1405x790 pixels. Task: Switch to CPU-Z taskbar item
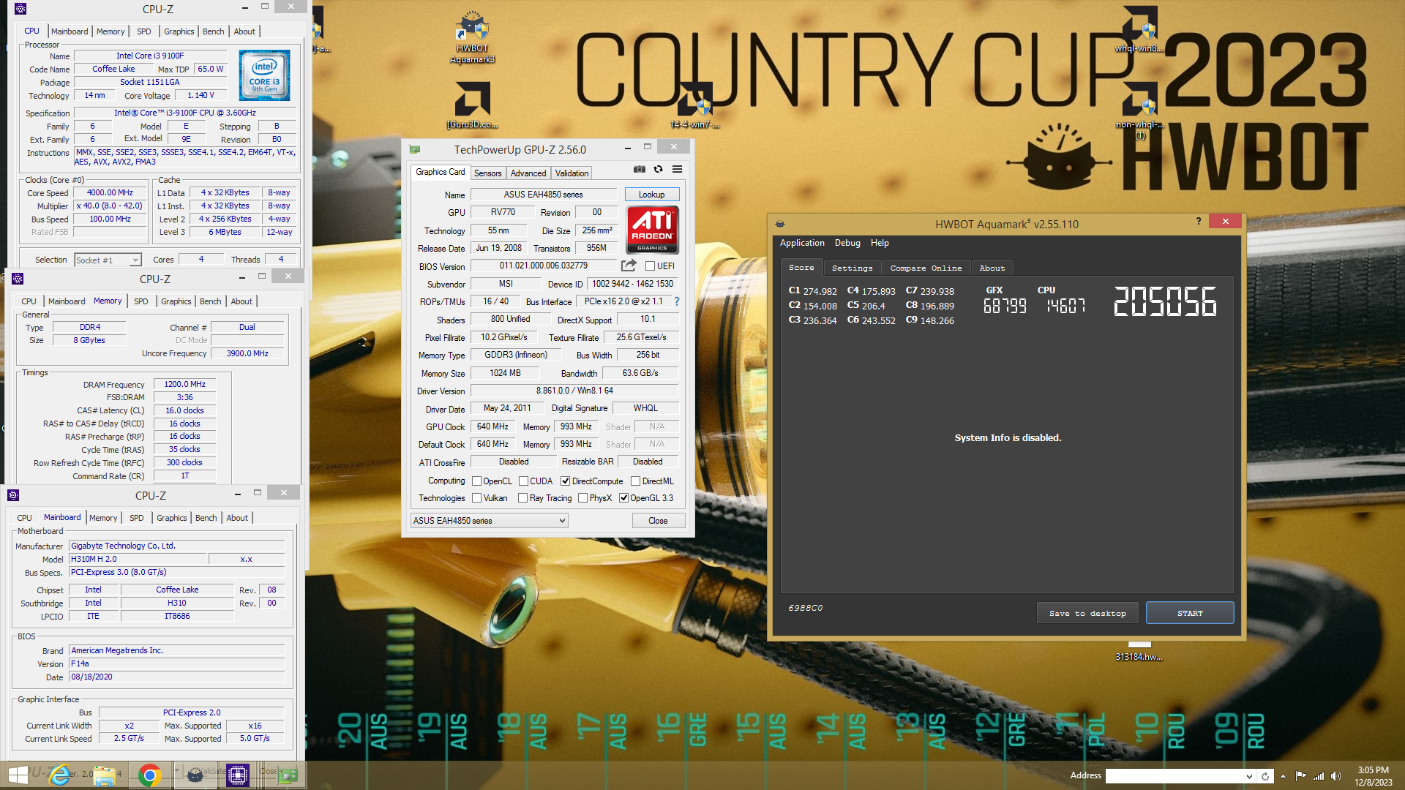point(238,775)
